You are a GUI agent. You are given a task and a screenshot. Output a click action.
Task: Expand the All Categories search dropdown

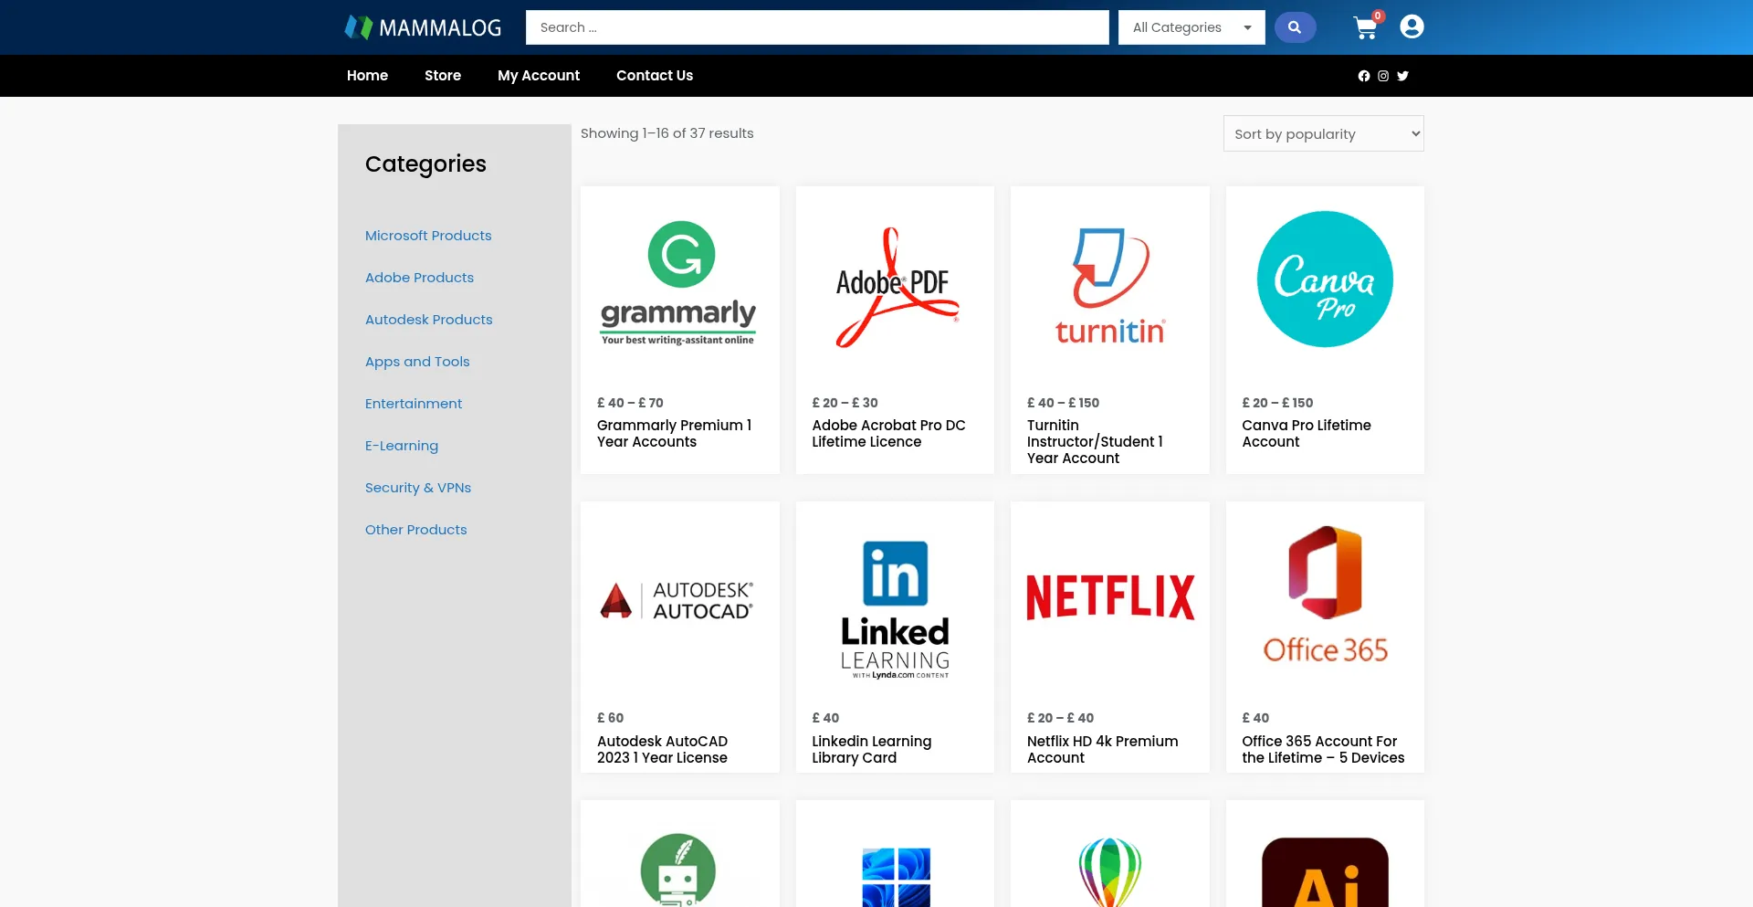click(1191, 27)
